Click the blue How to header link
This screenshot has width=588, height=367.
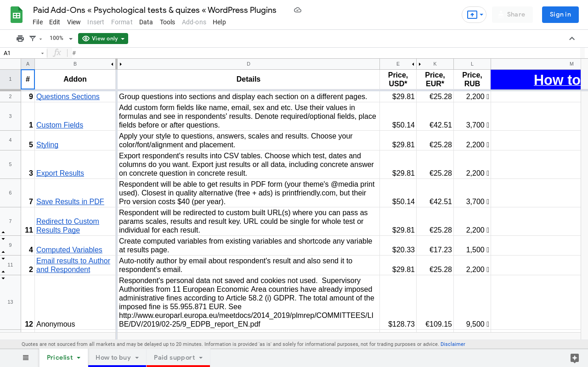click(557, 80)
